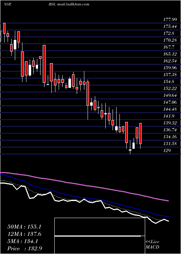Click the NSE exchange label
181x254 pixels.
tap(8, 4)
